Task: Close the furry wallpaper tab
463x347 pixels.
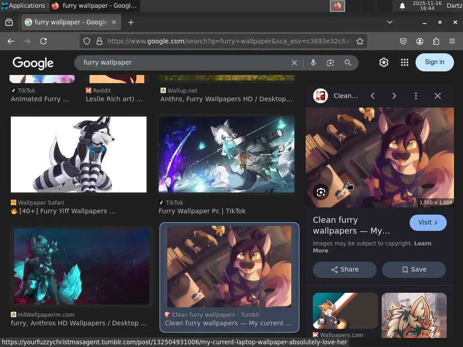Action: 114,22
